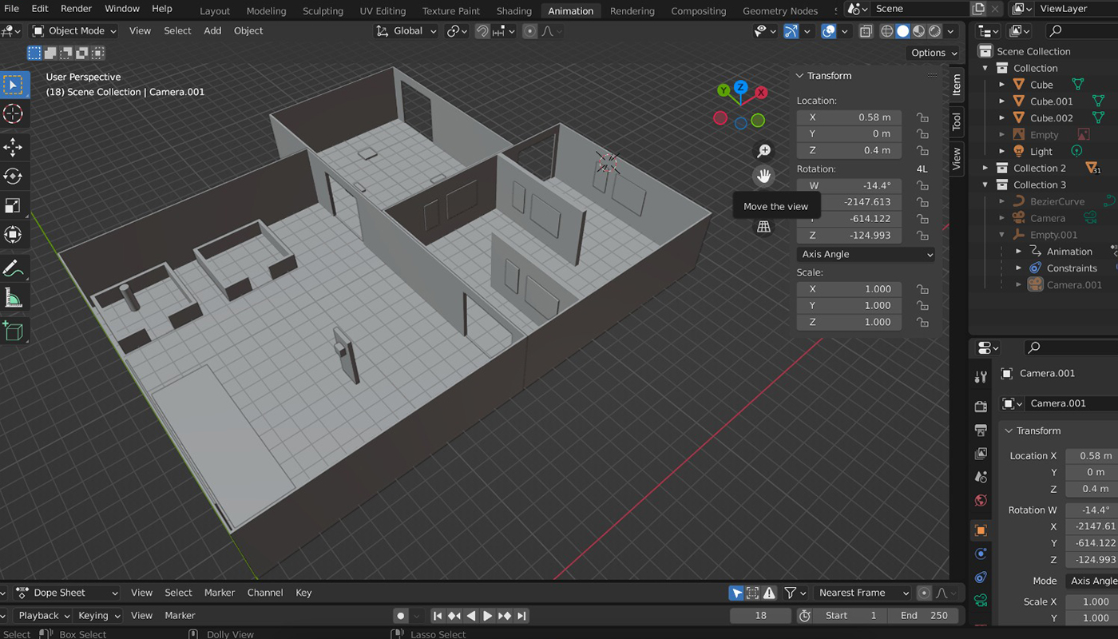
Task: Open the Render menu
Action: coord(77,9)
